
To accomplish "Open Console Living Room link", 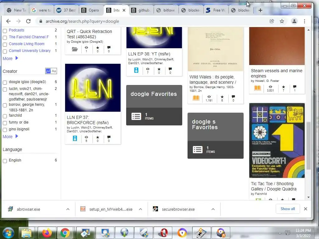I will click(27, 44).
